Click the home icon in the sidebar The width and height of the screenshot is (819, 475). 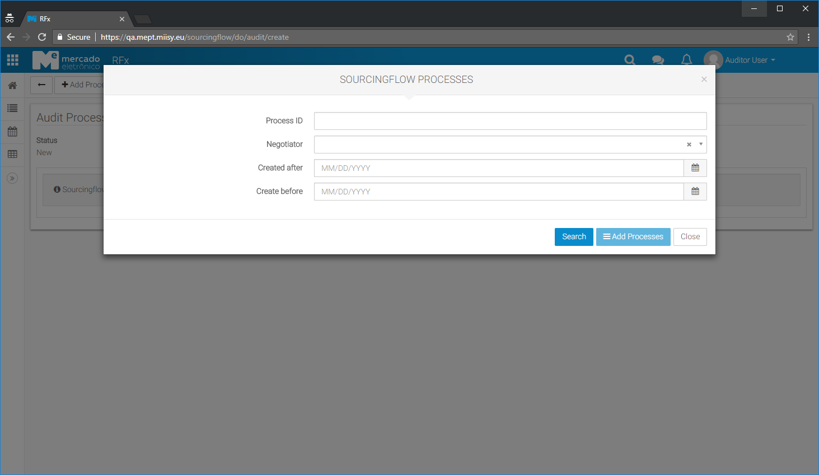(12, 86)
